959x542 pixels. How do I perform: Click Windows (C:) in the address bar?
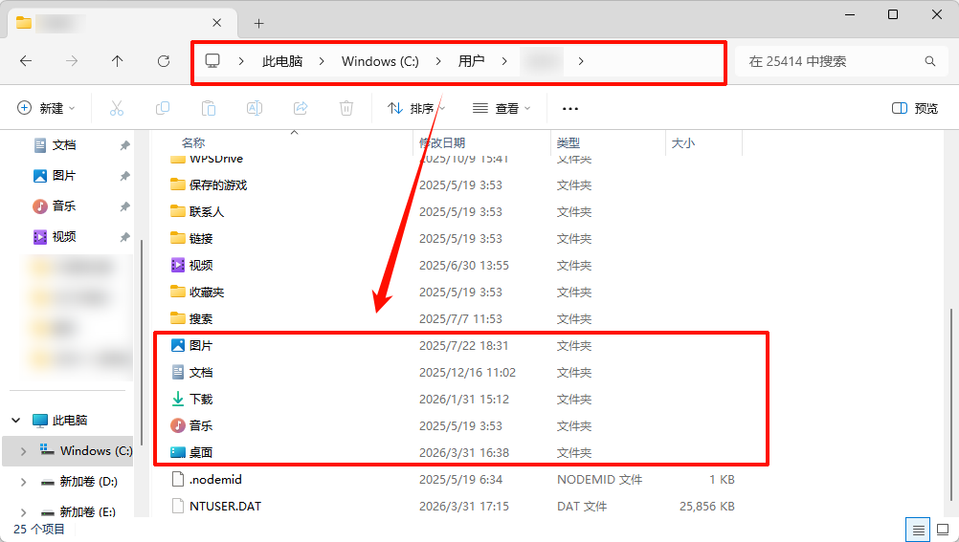(x=380, y=61)
